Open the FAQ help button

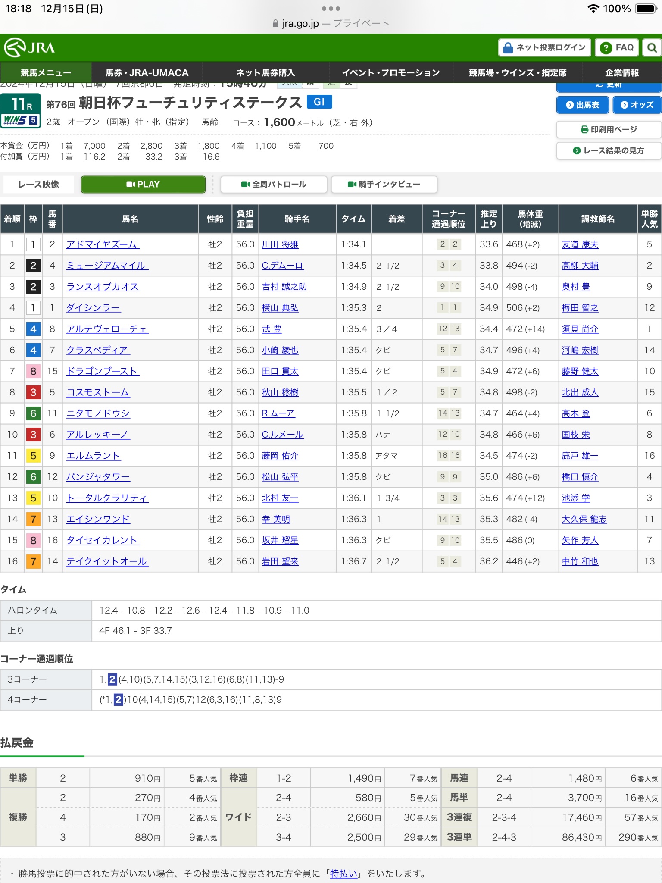pos(617,47)
